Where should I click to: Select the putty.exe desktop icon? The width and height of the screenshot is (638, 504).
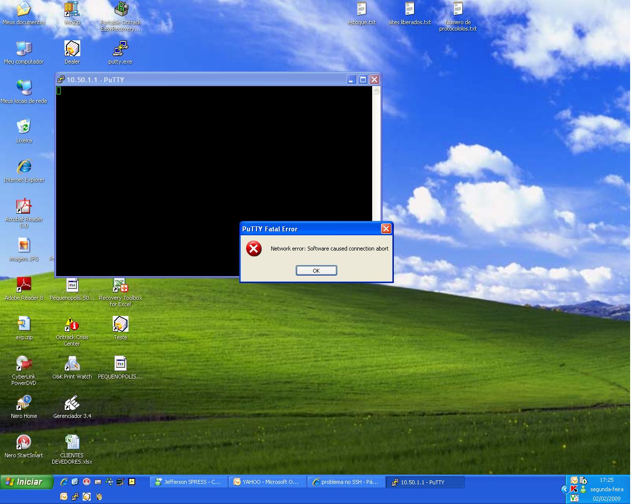point(121,53)
